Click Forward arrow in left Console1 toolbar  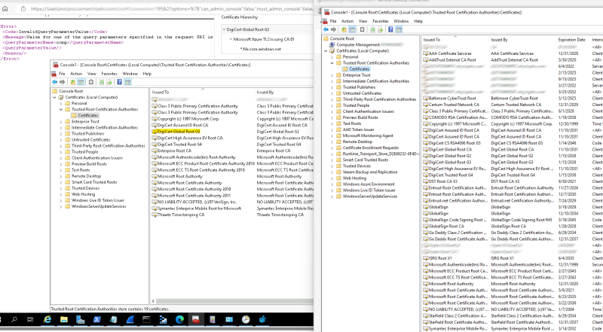pos(63,82)
